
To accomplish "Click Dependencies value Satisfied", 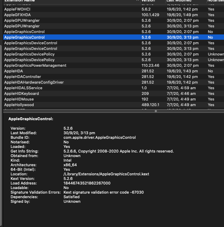I will point(72,197).
